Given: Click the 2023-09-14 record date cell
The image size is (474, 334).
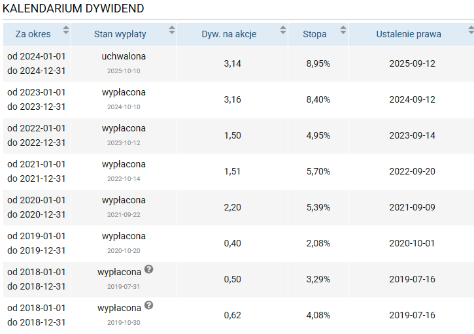Looking at the screenshot, I should (x=412, y=135).
